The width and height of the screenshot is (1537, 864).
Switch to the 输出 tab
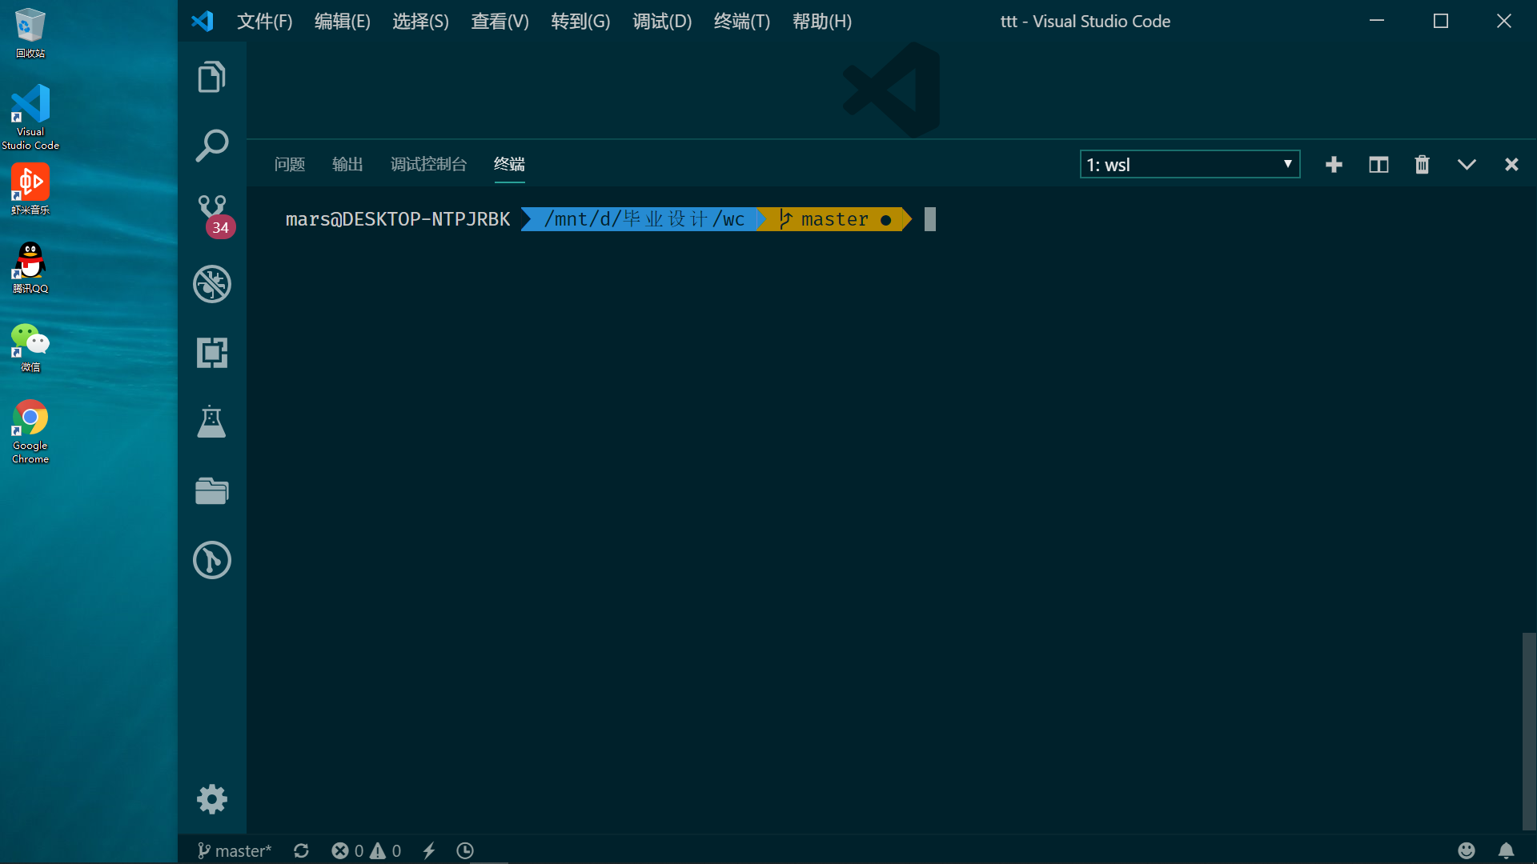tap(347, 164)
